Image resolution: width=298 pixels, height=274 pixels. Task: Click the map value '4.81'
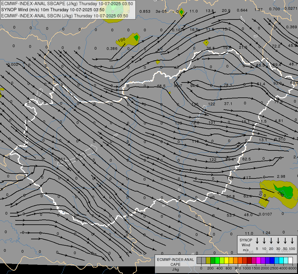coord(279,121)
